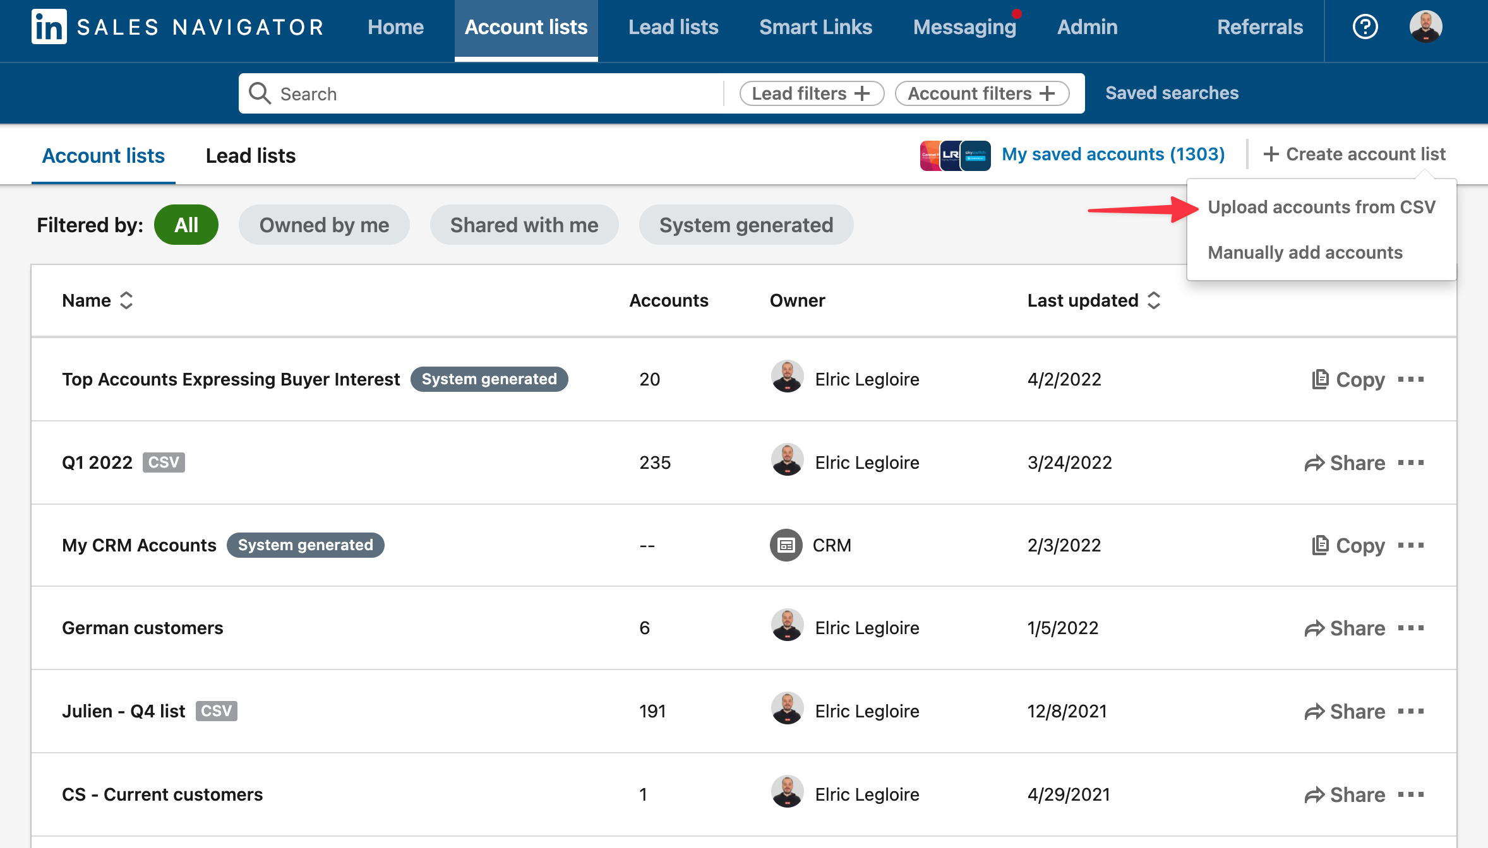Click the search magnifier icon

260,93
